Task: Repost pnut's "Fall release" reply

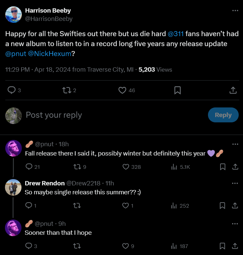Action: pyautogui.click(x=76, y=167)
